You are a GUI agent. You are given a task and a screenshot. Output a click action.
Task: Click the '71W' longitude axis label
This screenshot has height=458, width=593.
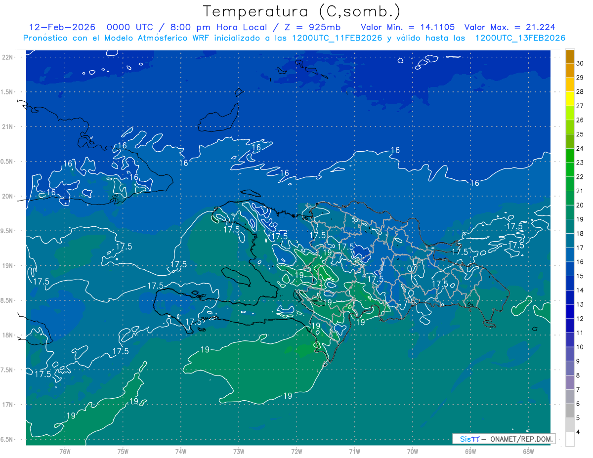pos(354,452)
